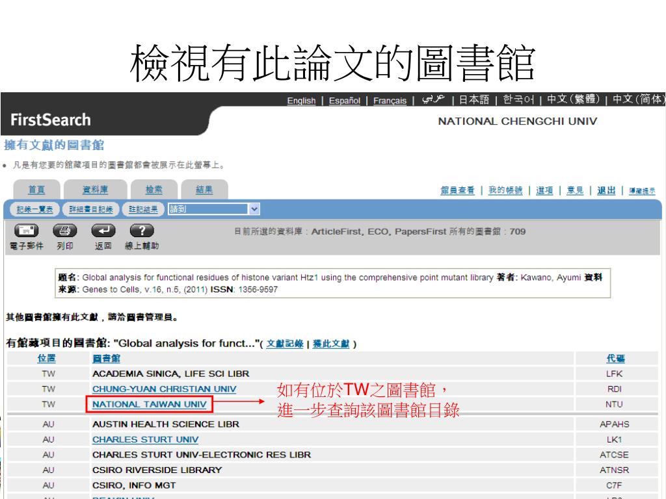Screen dimensions: 666x499
Task: Click the print (列印) icon
Action: coord(64,231)
